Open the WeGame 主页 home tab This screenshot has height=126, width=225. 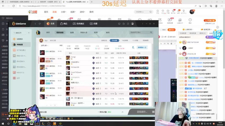coord(50,24)
